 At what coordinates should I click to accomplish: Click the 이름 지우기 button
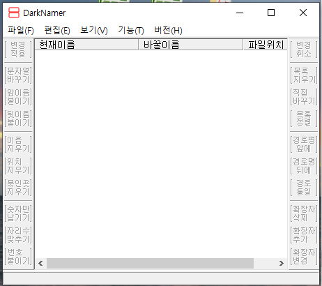click(x=18, y=144)
